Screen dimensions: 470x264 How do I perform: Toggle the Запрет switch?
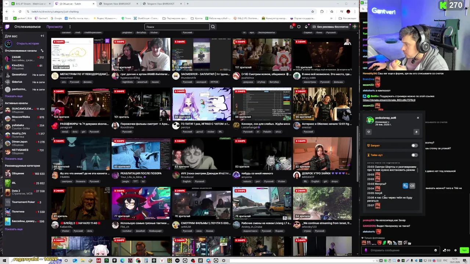(414, 146)
